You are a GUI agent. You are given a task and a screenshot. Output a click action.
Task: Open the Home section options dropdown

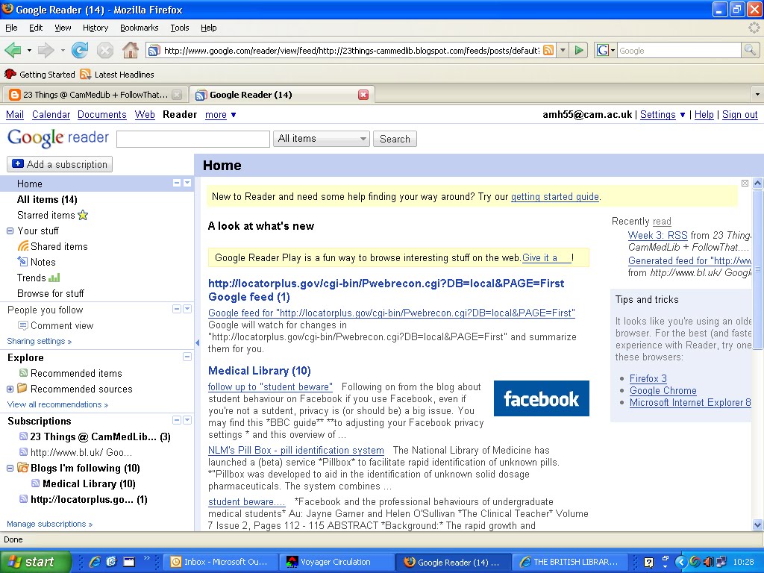(x=187, y=183)
